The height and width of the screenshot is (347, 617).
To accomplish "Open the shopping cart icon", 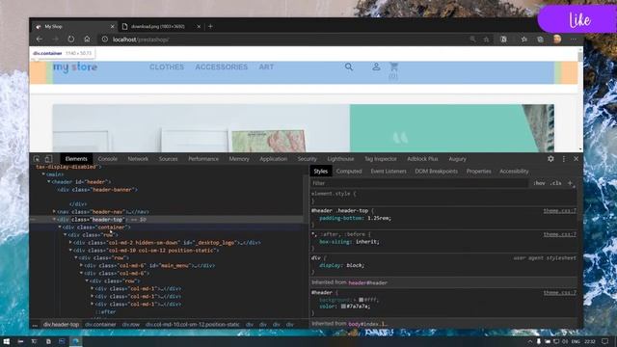I will [x=393, y=67].
